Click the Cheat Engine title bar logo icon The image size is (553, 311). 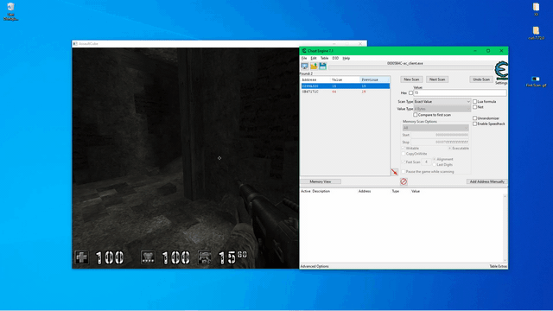coord(304,51)
